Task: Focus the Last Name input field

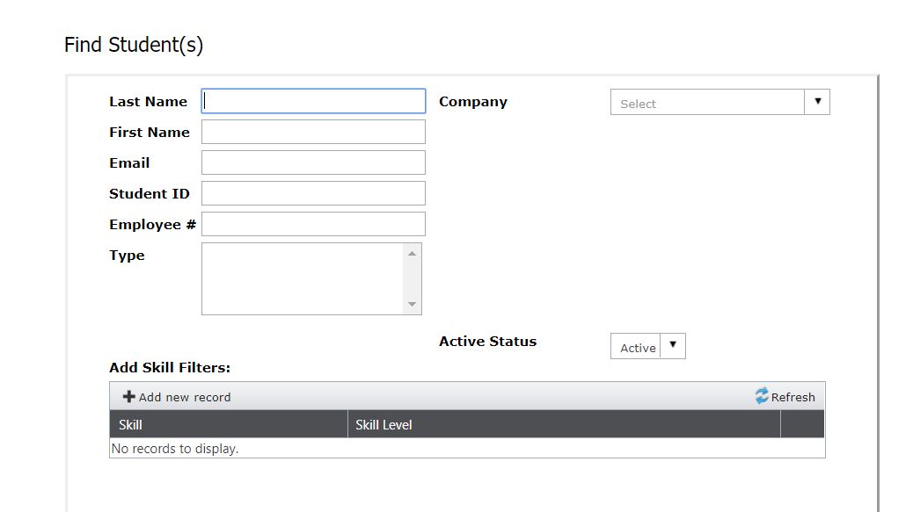Action: [313, 101]
